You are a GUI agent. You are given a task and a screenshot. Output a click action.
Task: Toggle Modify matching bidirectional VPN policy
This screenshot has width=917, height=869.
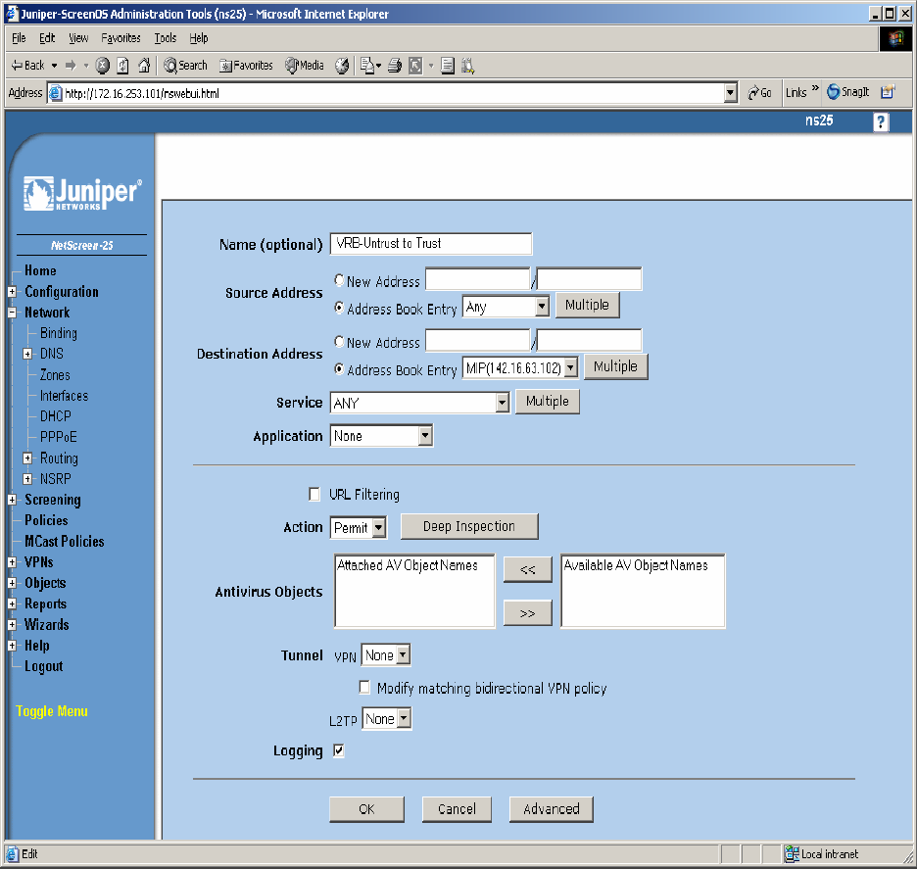(x=364, y=687)
